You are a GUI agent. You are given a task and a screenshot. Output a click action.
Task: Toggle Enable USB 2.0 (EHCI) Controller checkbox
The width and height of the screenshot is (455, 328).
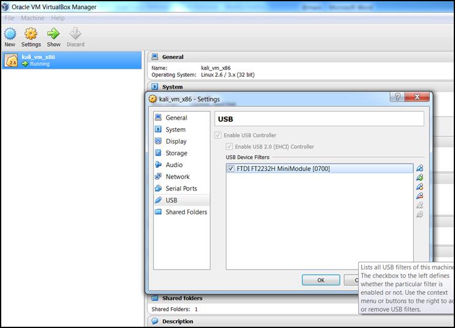pyautogui.click(x=229, y=147)
